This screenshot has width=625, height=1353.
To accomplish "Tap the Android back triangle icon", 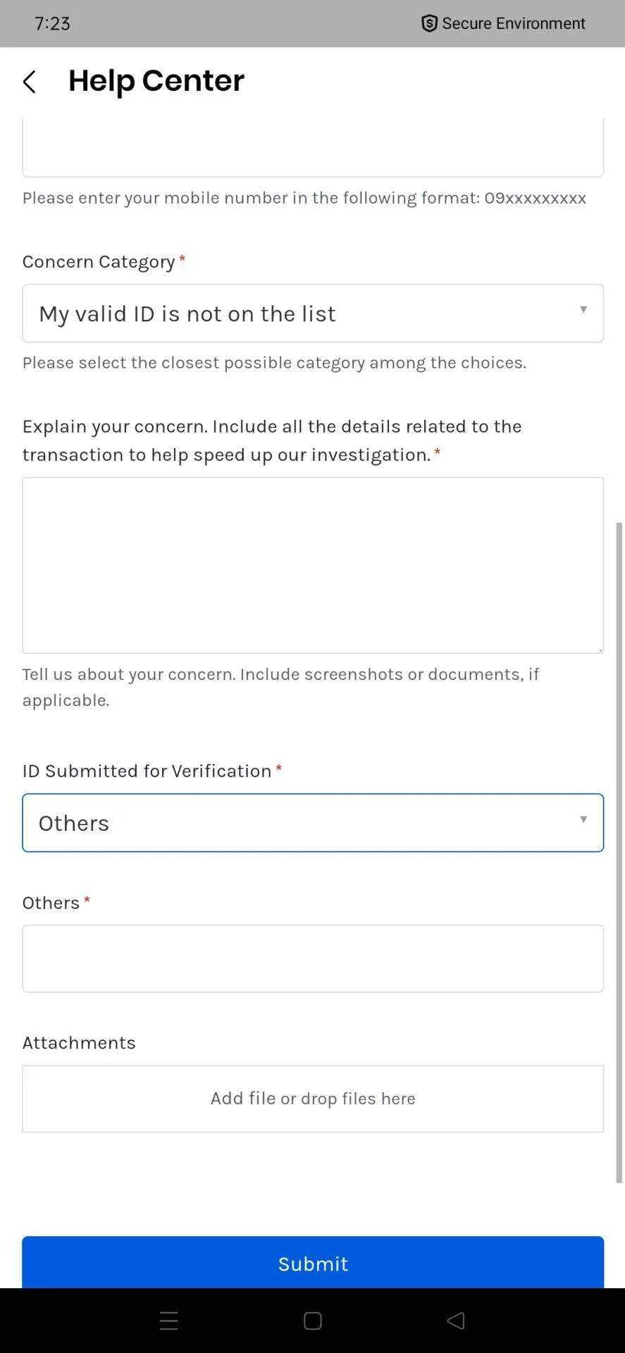I will click(x=455, y=1321).
